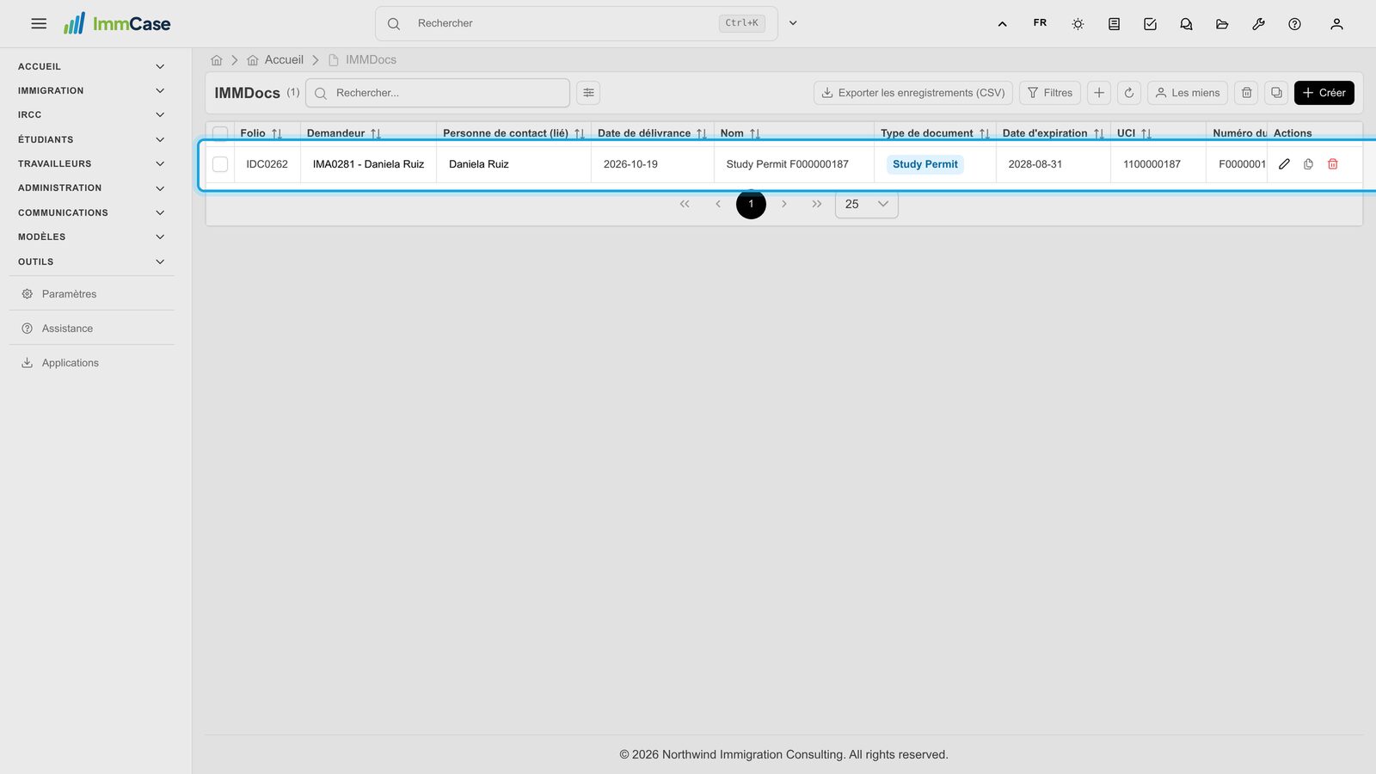This screenshot has height=774, width=1376.
Task: Click the column settings sliders icon
Action: (x=588, y=93)
